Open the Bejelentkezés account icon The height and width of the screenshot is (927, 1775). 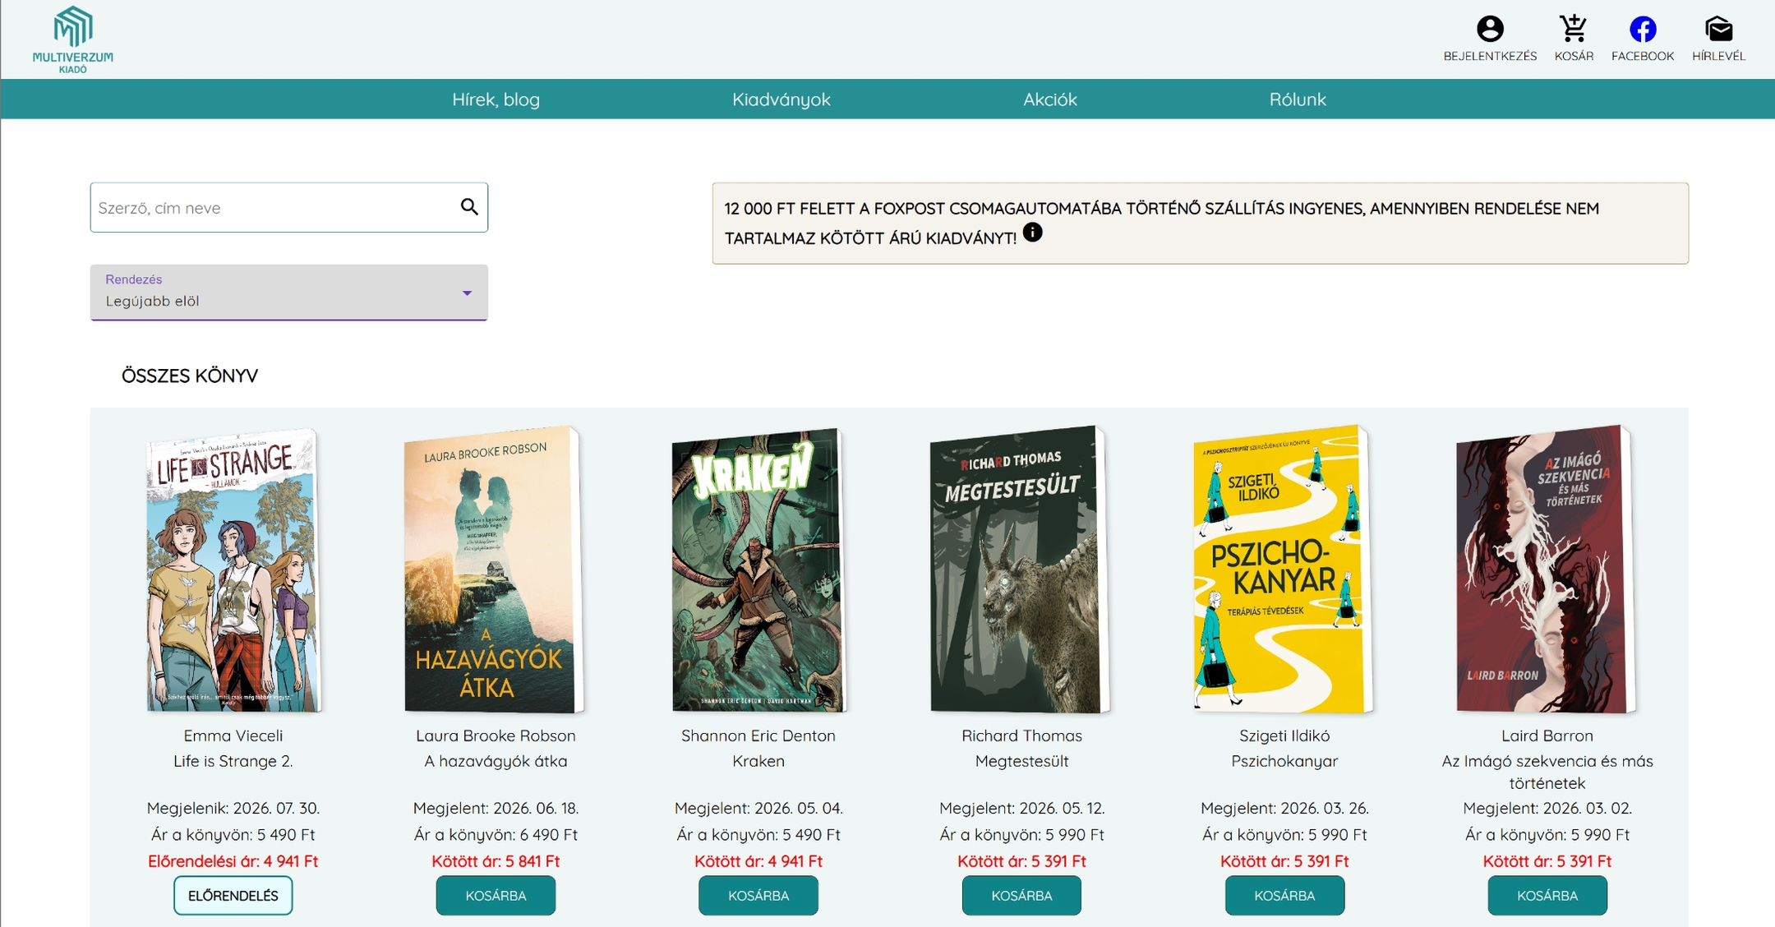[1490, 30]
